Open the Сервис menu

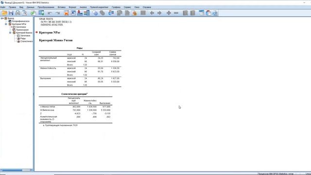pos(127,7)
